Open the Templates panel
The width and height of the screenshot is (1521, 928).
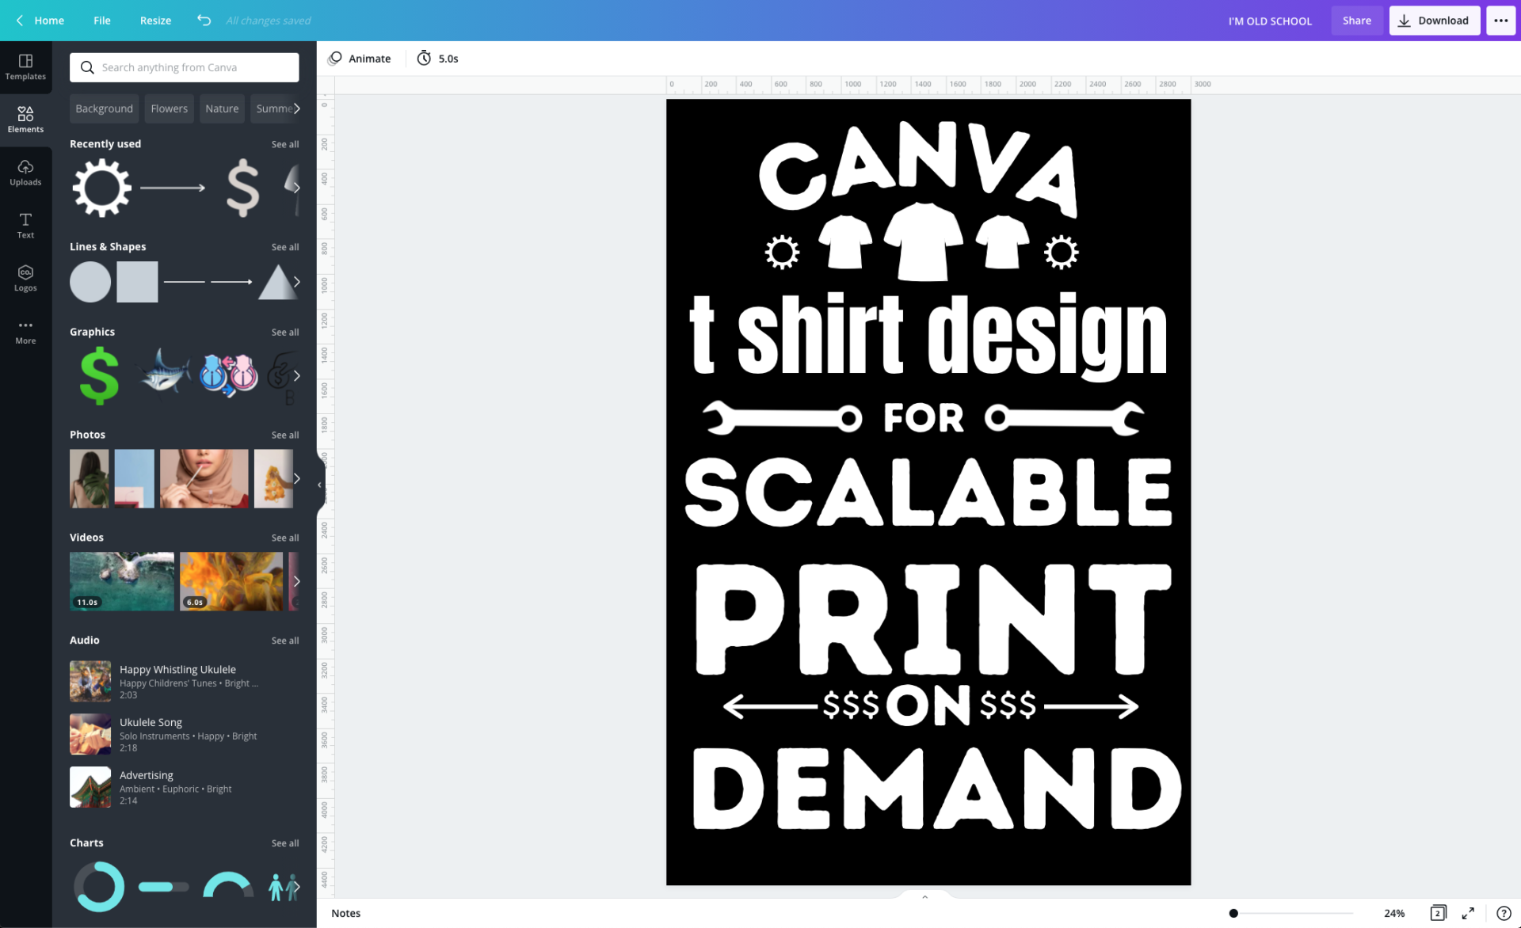pos(25,67)
